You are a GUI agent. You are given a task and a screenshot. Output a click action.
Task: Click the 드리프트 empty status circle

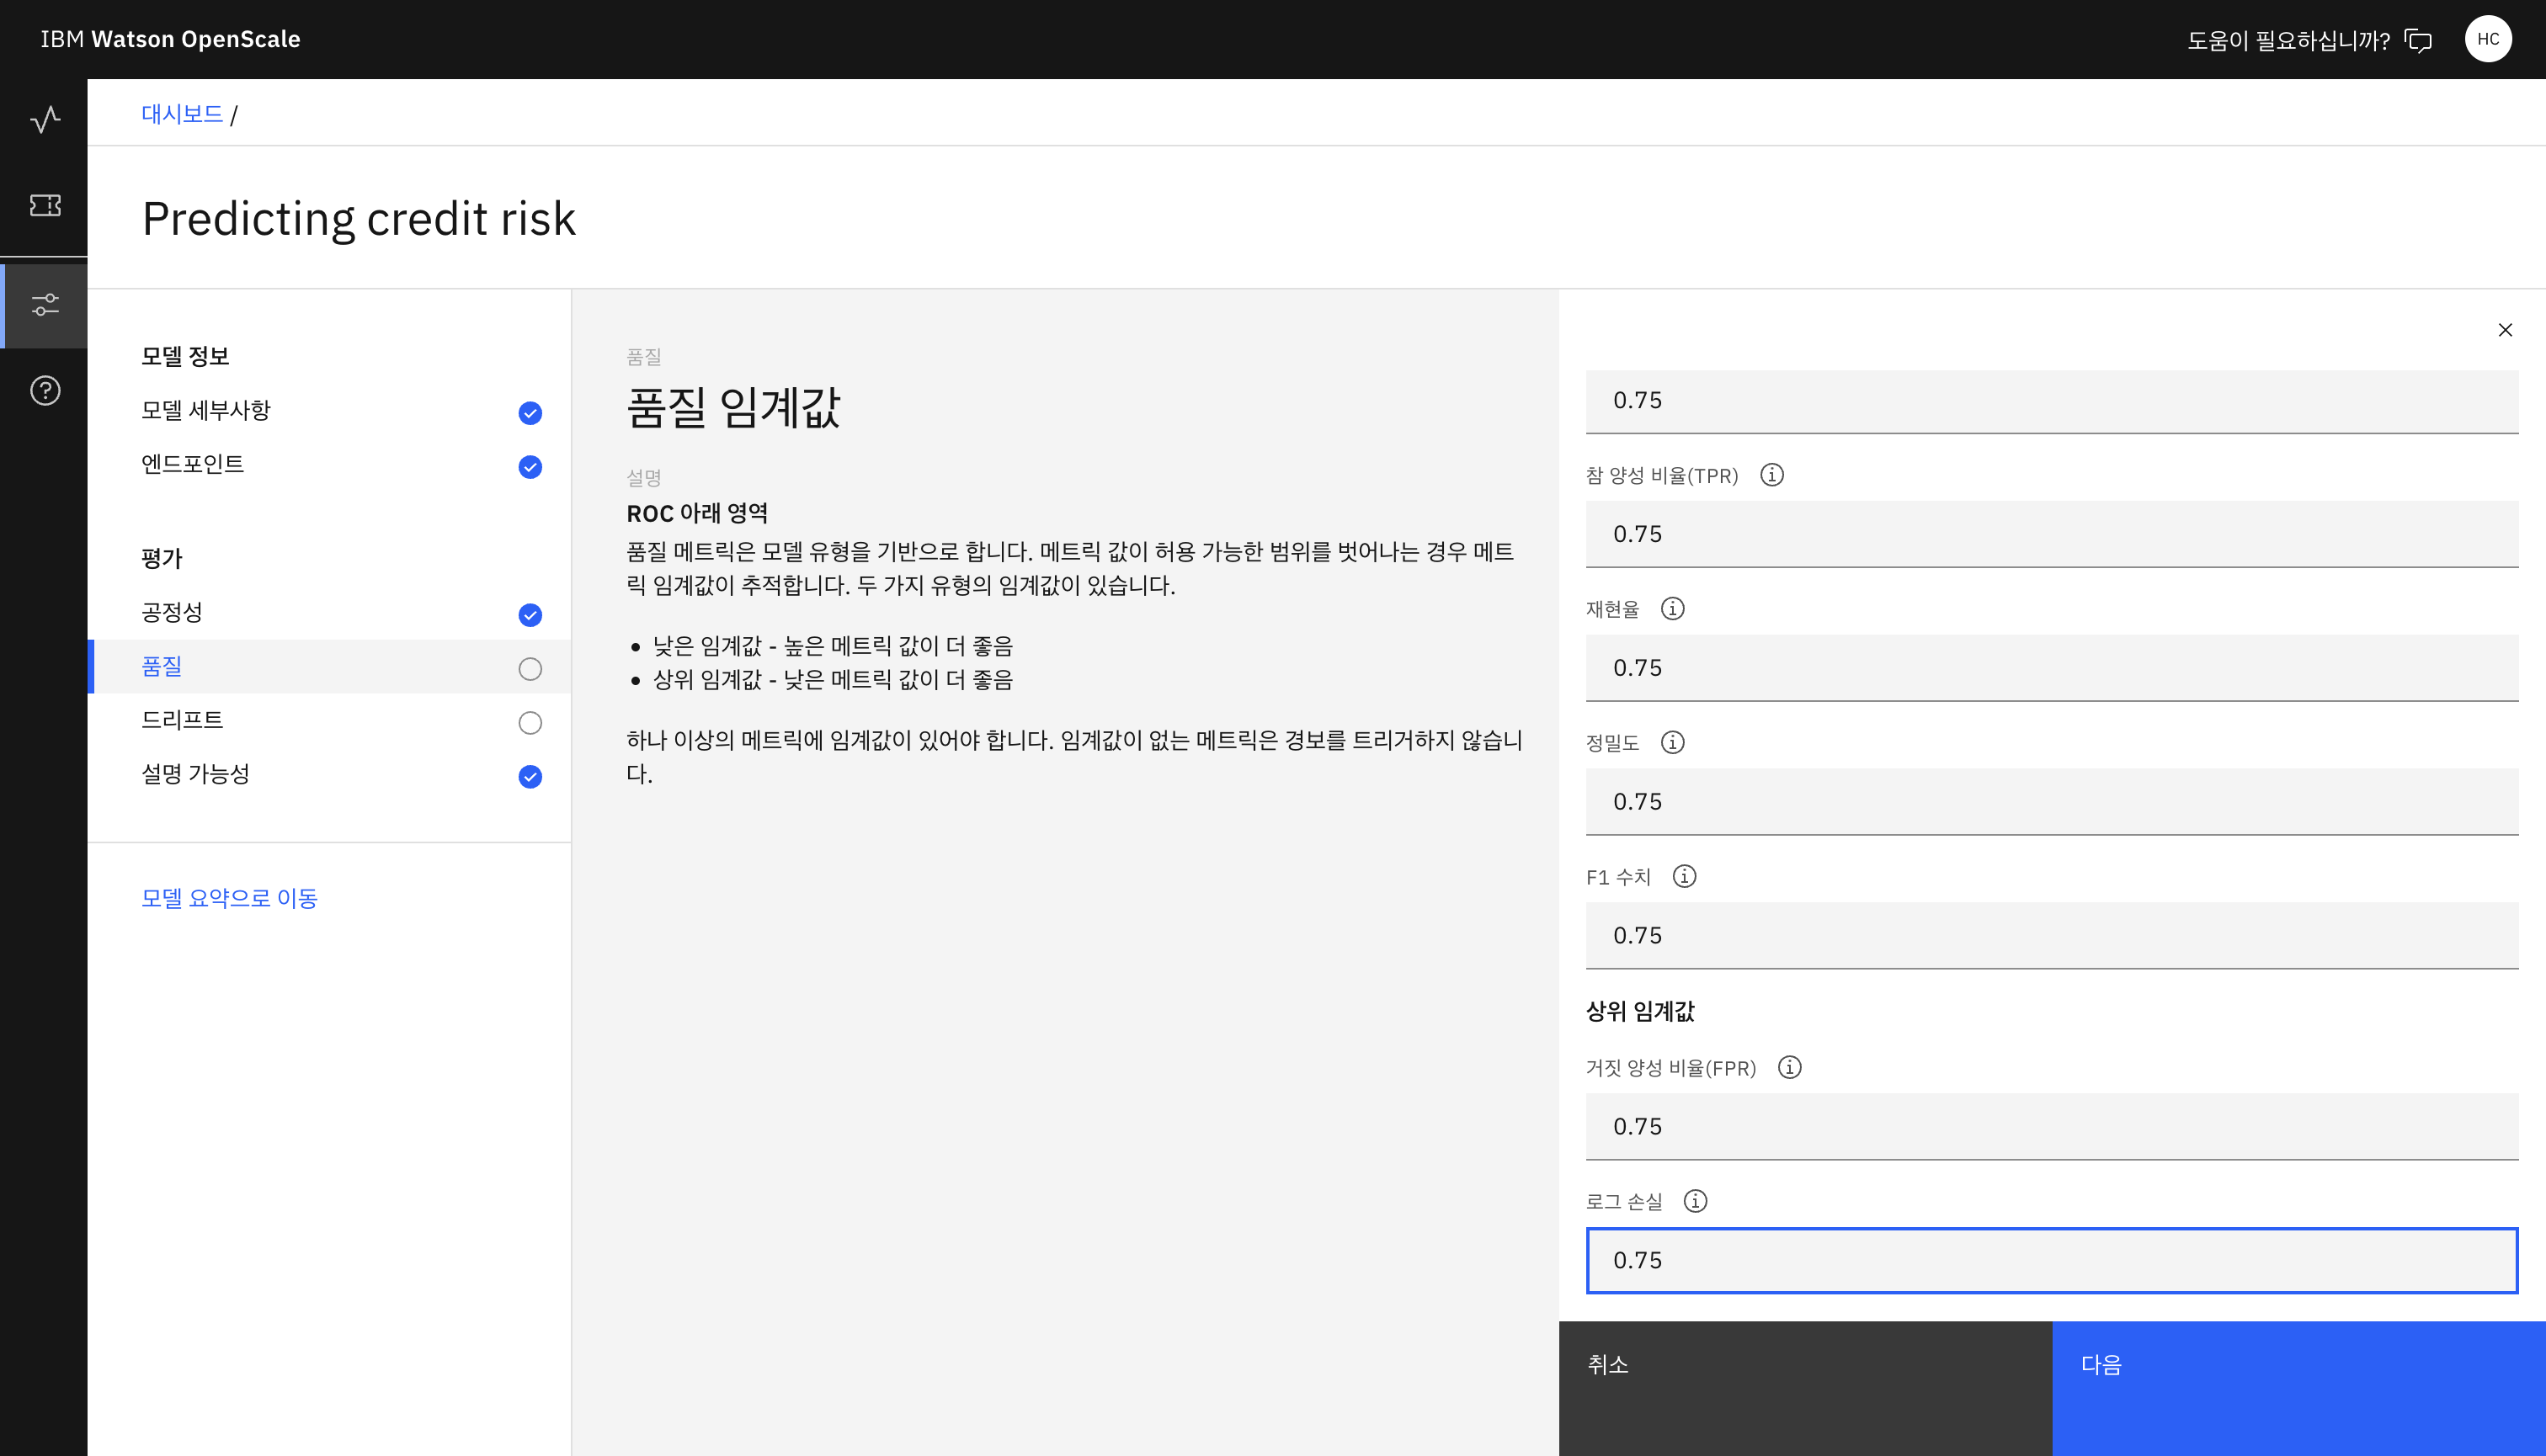(x=530, y=723)
